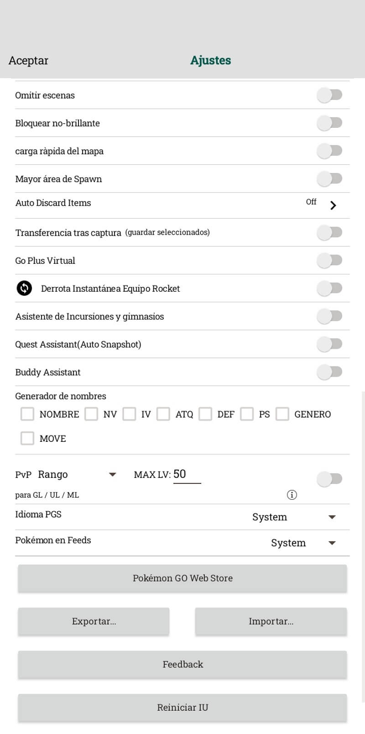Select the MOVE checkbox

tap(27, 438)
